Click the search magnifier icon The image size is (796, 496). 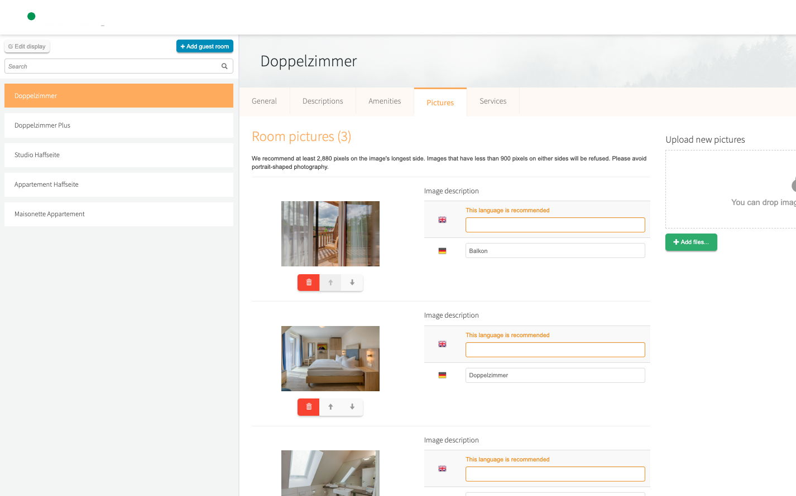pyautogui.click(x=224, y=66)
